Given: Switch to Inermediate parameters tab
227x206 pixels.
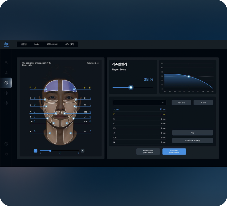Looking at the screenshot, I should click(x=148, y=152).
